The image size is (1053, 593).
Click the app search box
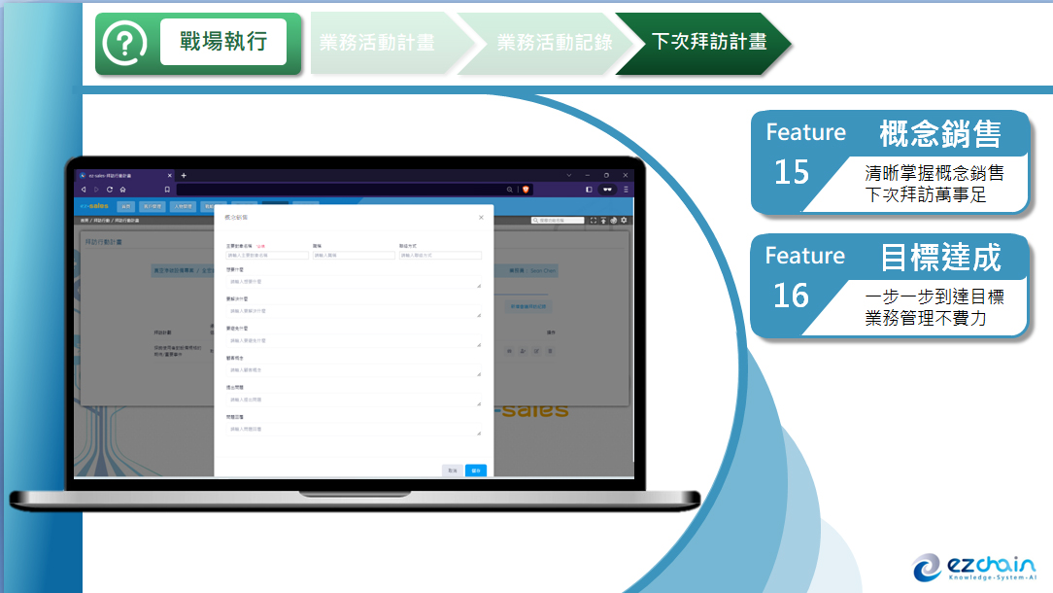pos(558,221)
